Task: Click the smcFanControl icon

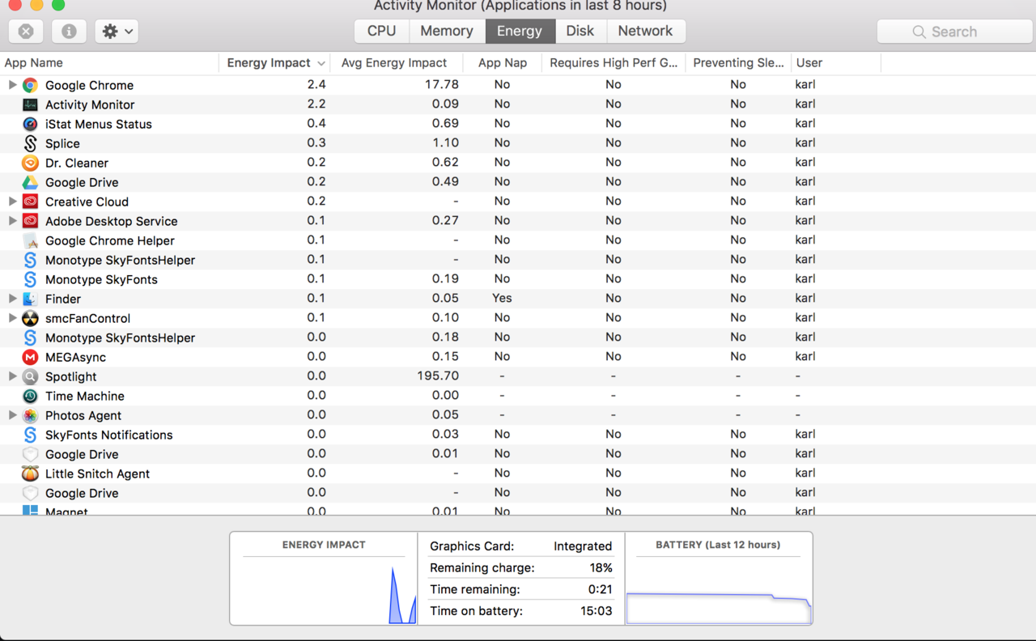Action: coord(30,318)
